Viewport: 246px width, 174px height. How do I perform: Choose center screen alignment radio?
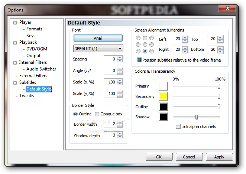[x=145, y=45]
